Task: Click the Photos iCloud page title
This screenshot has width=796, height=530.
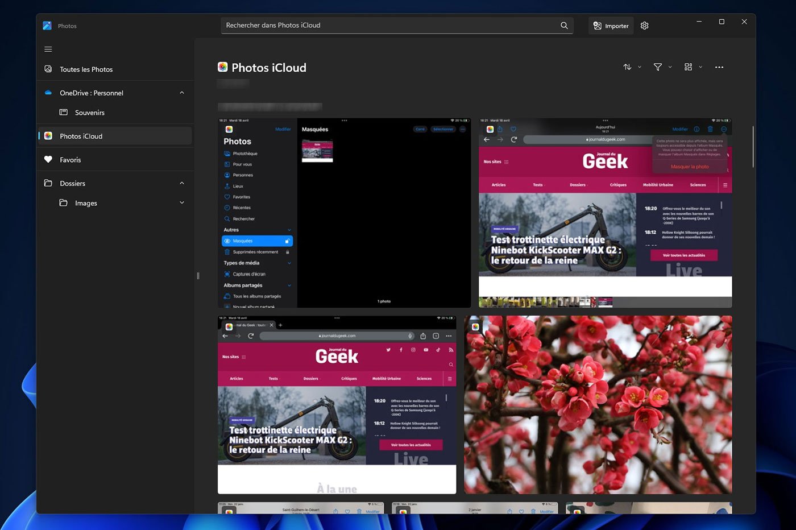Action: point(269,68)
